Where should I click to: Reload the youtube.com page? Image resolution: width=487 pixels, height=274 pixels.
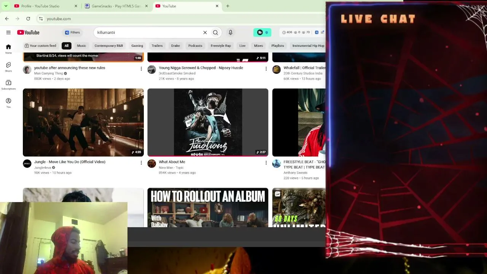pyautogui.click(x=28, y=19)
